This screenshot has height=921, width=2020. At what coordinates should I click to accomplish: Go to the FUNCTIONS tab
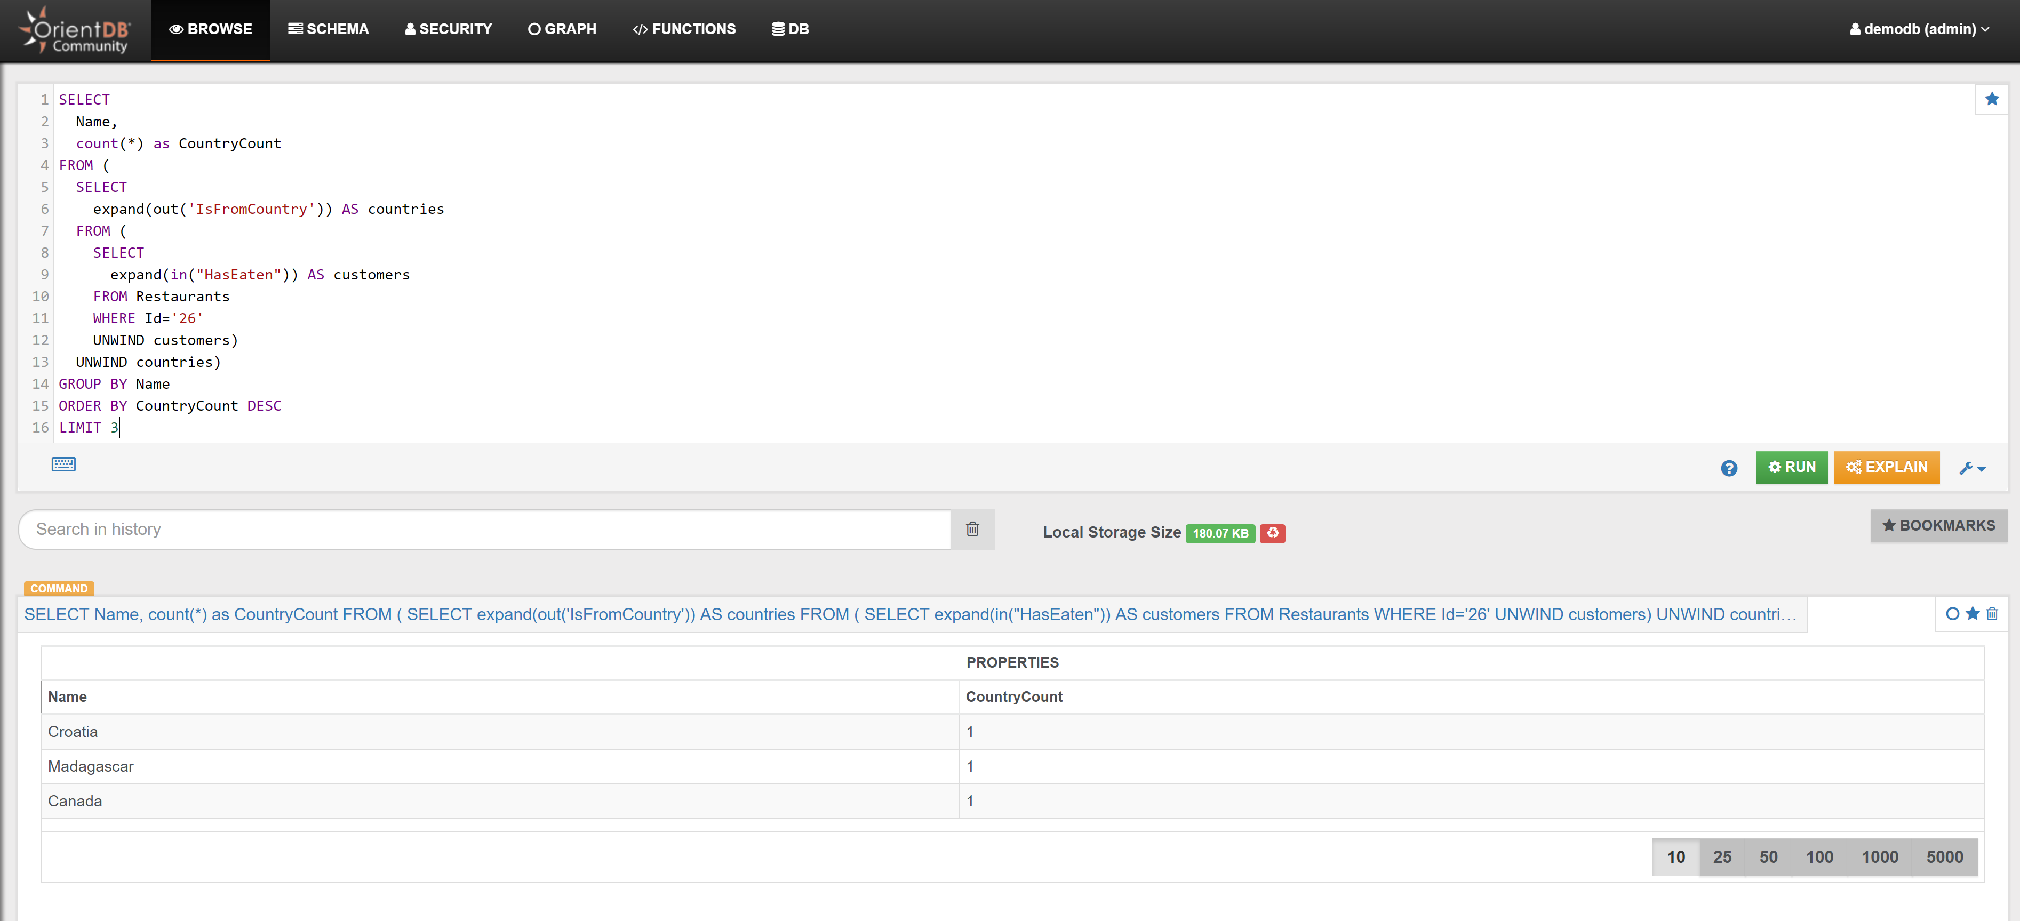coord(684,29)
